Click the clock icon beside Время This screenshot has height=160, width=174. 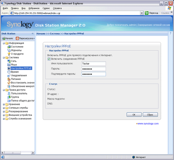coord(9,72)
